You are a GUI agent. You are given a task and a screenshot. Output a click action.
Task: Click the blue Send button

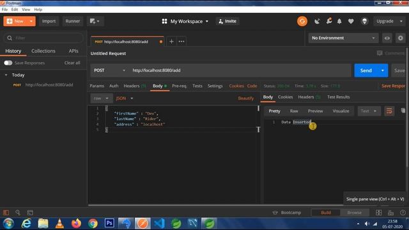tap(366, 70)
